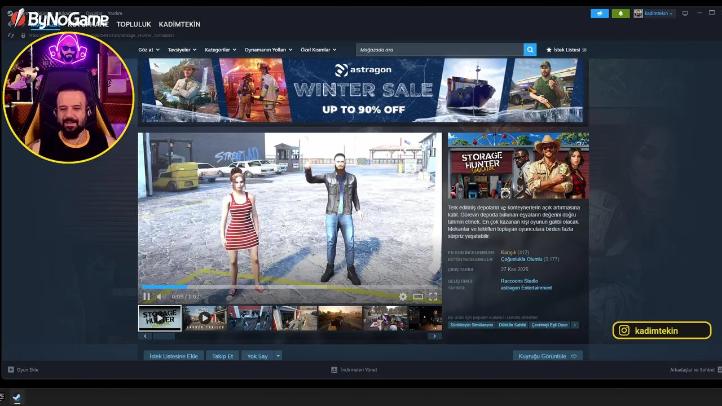Expand Göz at dropdown menu
Image resolution: width=722 pixels, height=406 pixels.
149,50
